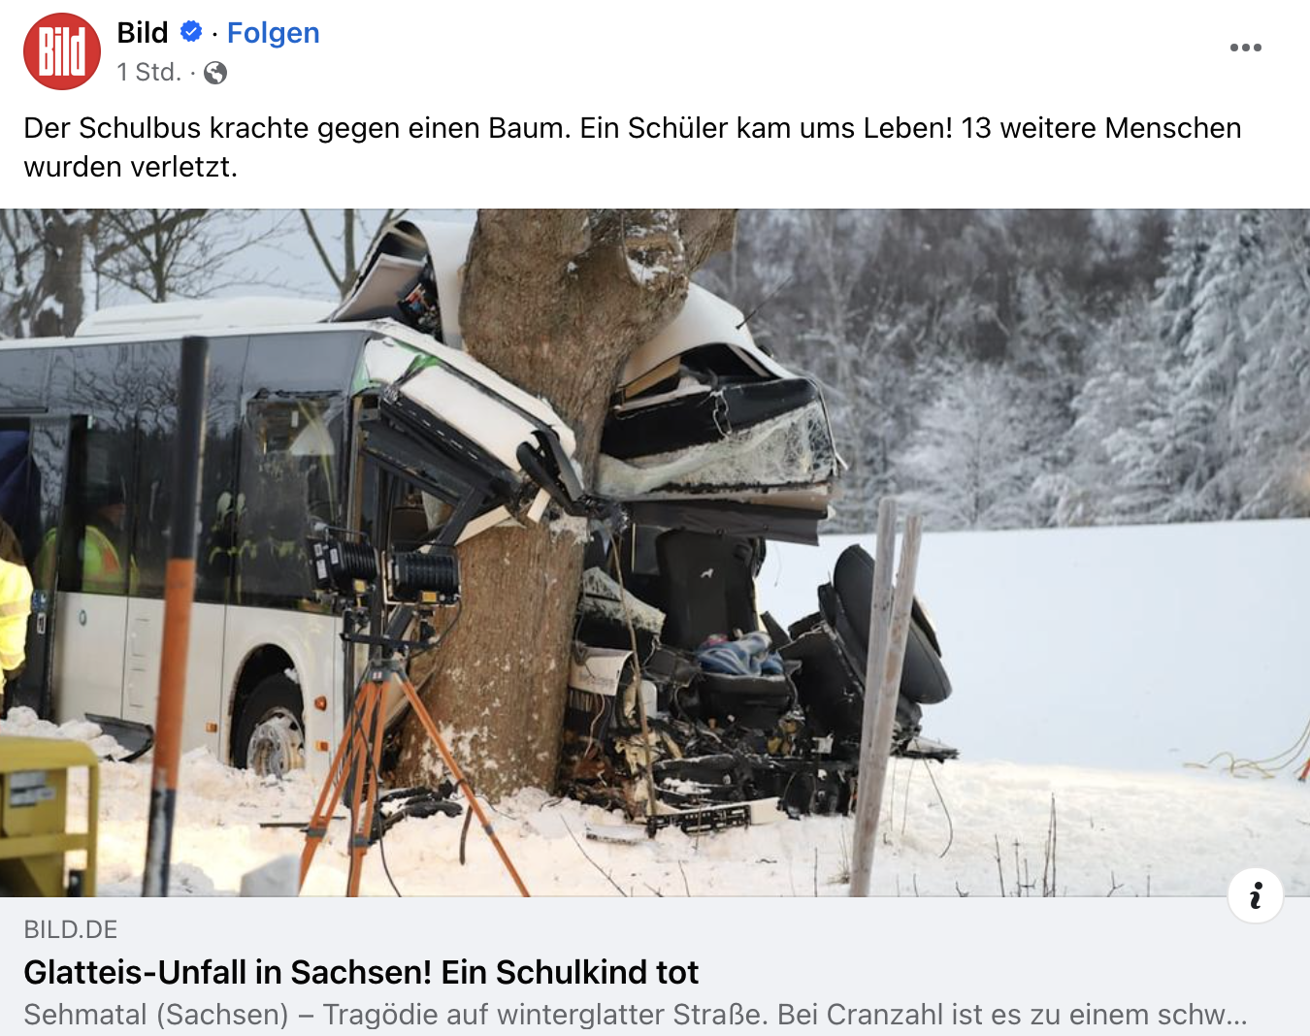Click the globe public audience icon
Image resolution: width=1310 pixels, height=1036 pixels.
pyautogui.click(x=215, y=73)
